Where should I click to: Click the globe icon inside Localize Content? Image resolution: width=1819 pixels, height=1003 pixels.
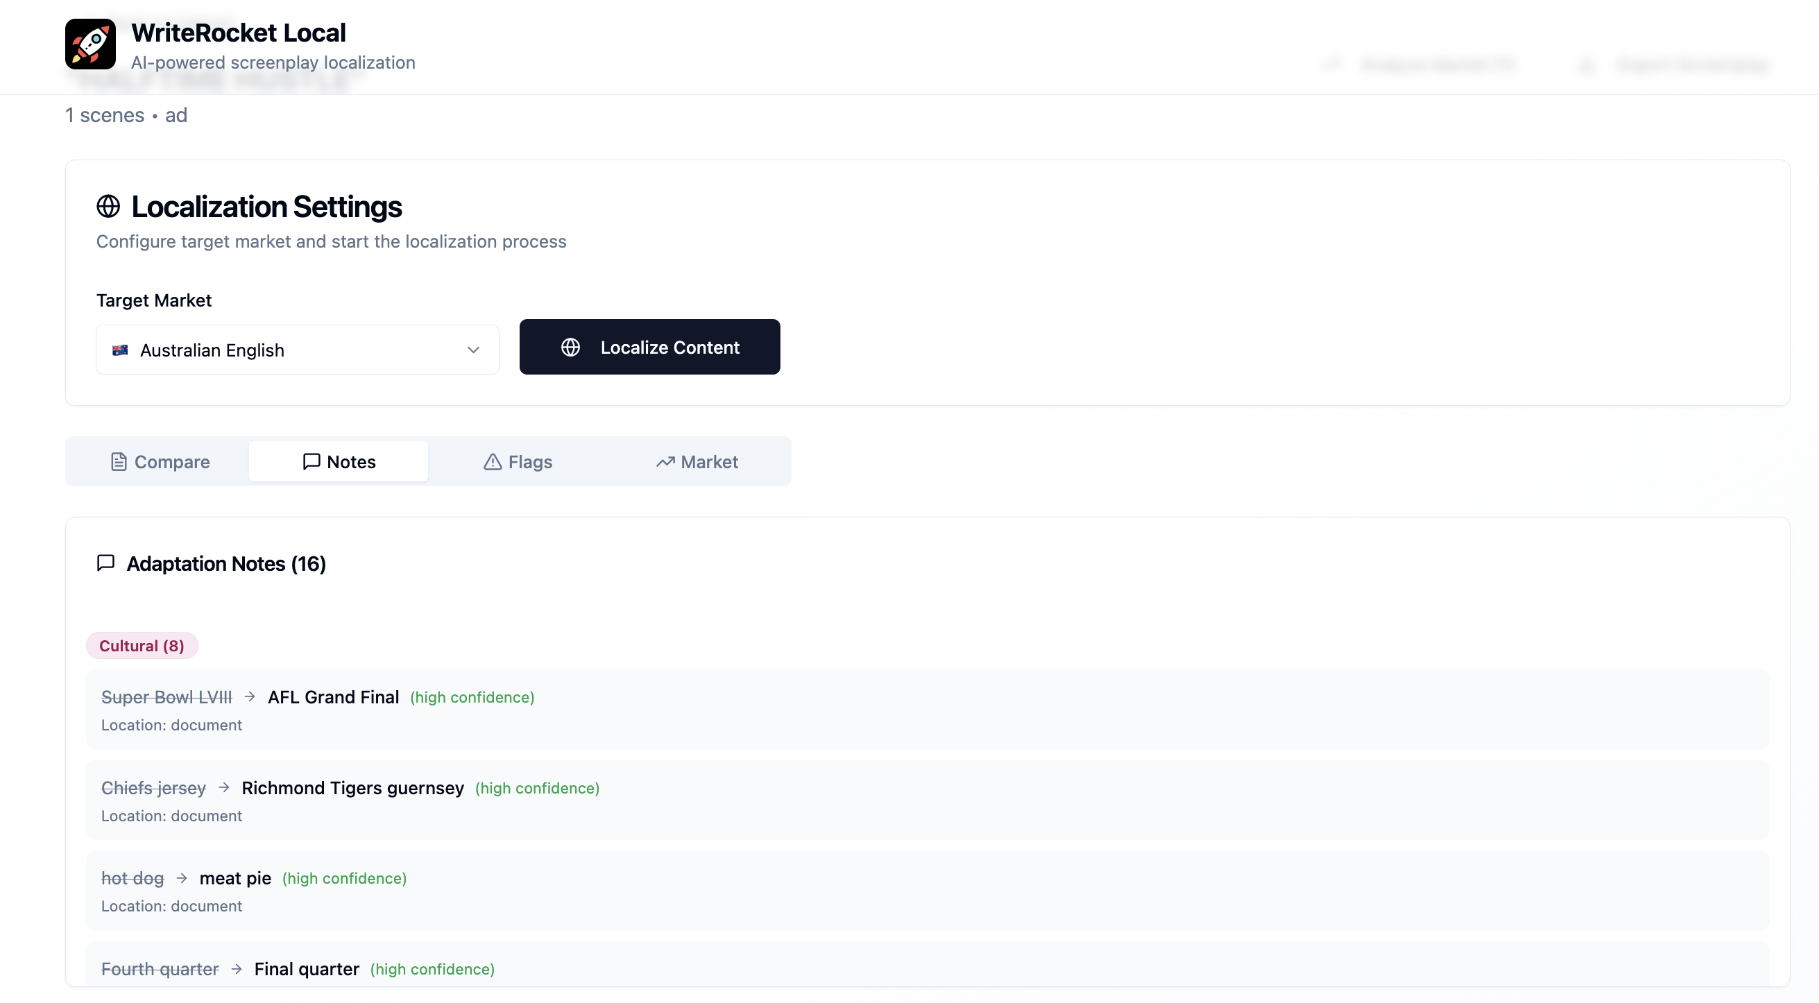570,348
